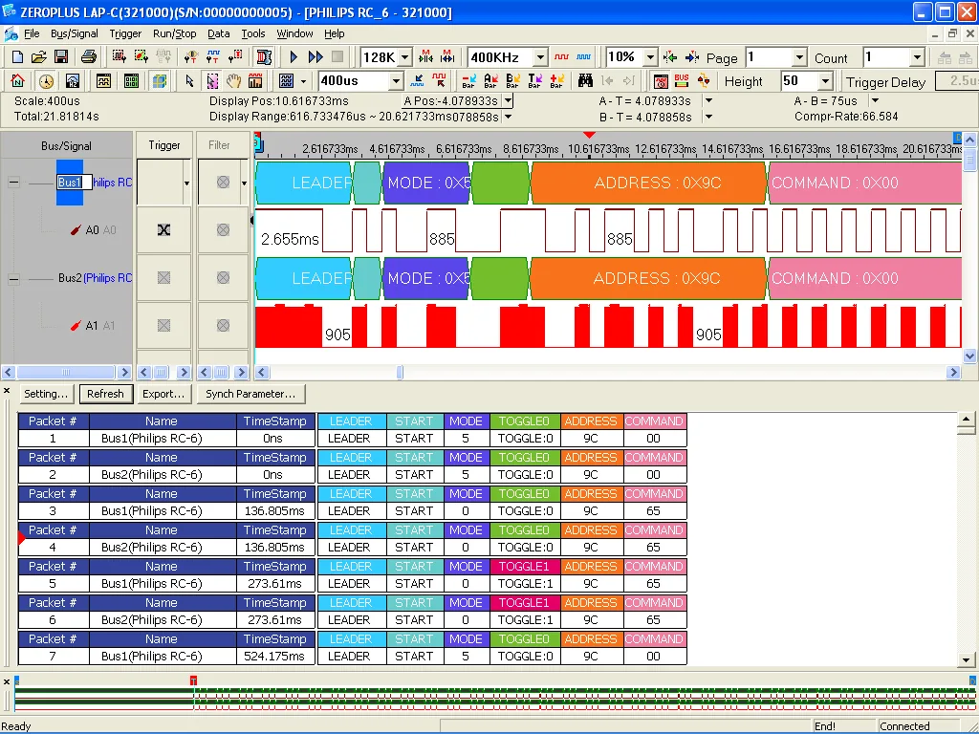The image size is (979, 734).
Task: Open the Page number dropdown
Action: [800, 57]
